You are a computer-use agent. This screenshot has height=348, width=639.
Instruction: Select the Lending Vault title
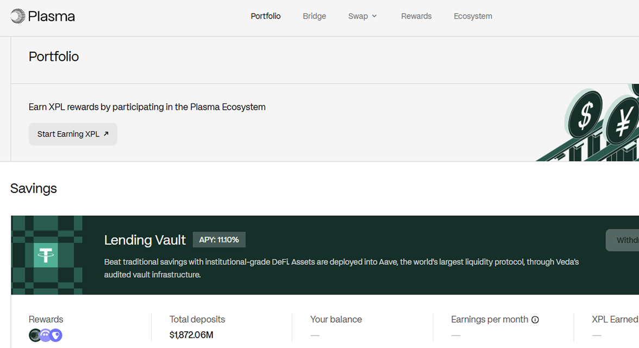[145, 240]
